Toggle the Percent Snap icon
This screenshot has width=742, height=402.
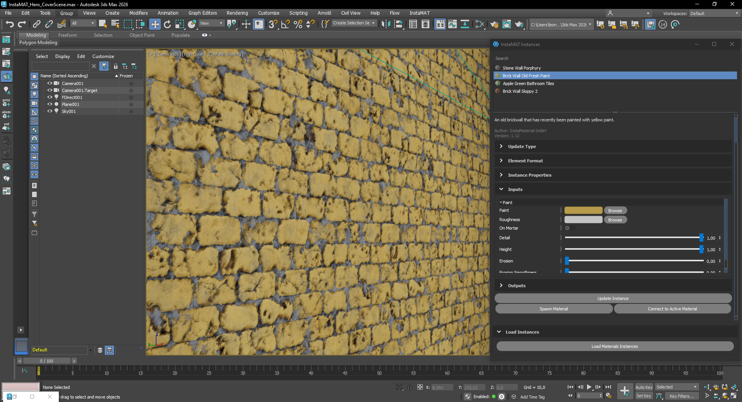pyautogui.click(x=298, y=24)
